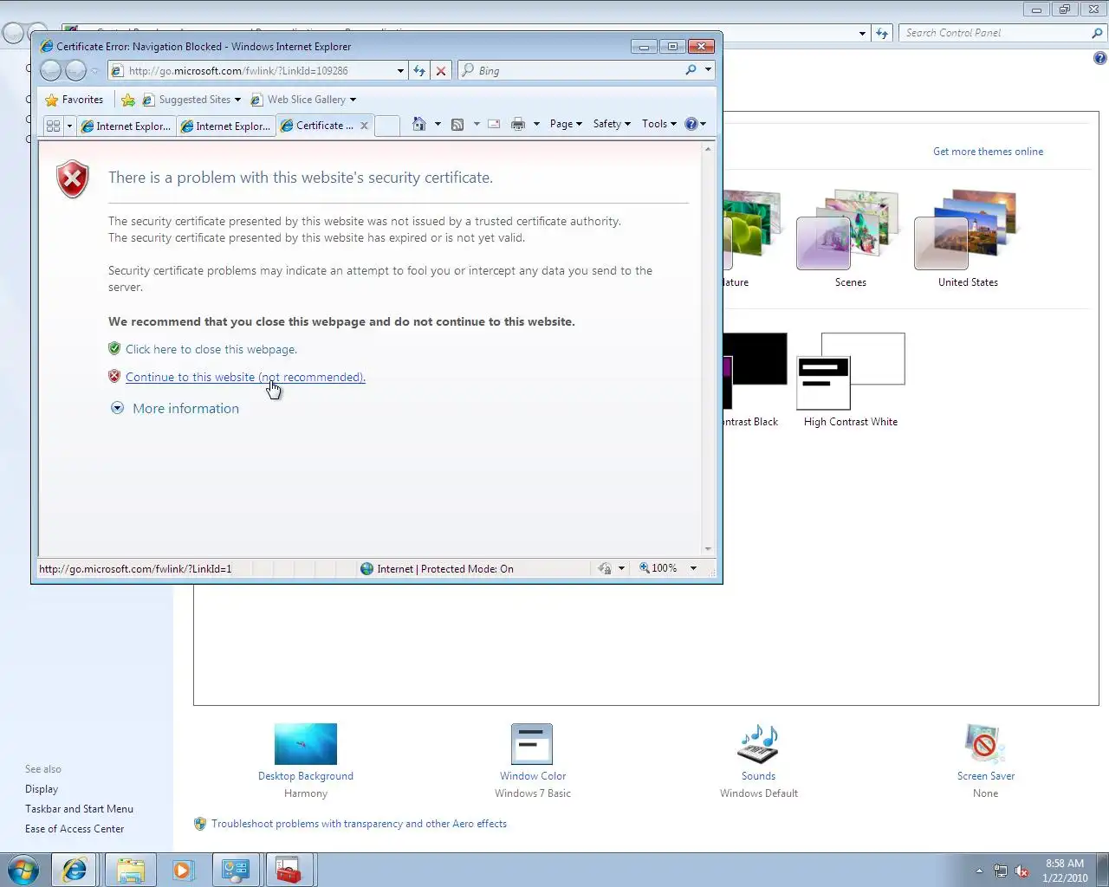
Task: Click the Read Mail envelope icon
Action: (494, 124)
